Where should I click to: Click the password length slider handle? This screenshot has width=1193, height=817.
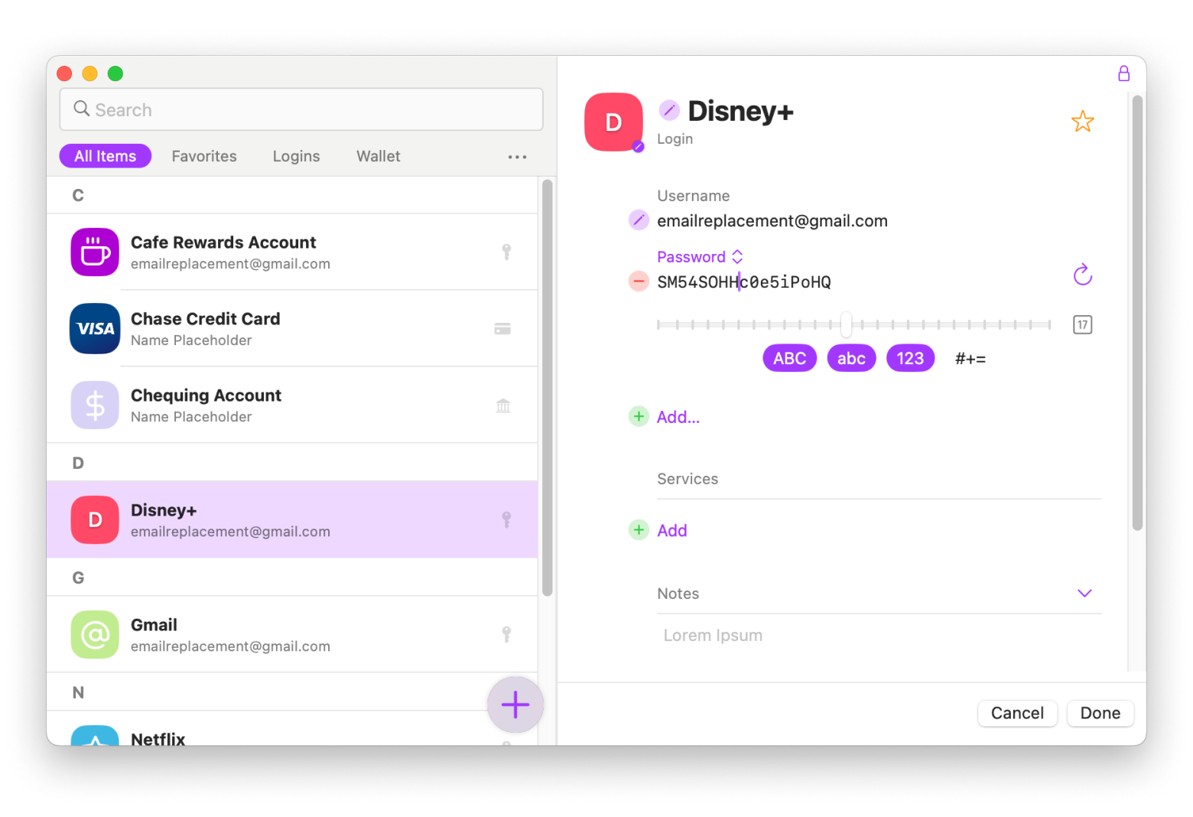click(x=846, y=324)
